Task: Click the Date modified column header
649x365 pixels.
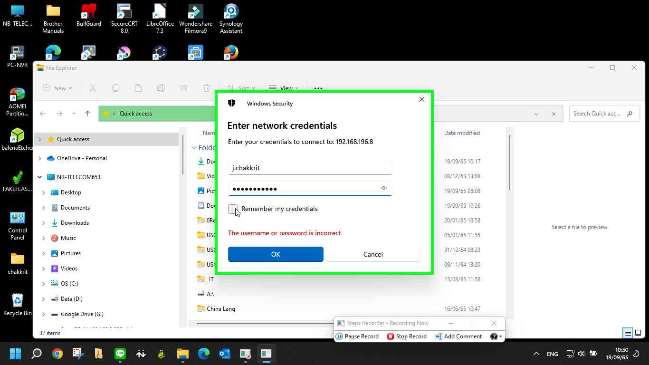Action: click(461, 133)
